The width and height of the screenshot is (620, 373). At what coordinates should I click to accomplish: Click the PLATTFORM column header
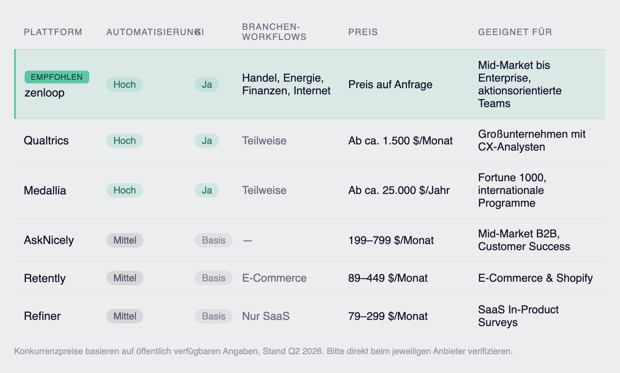pos(53,32)
